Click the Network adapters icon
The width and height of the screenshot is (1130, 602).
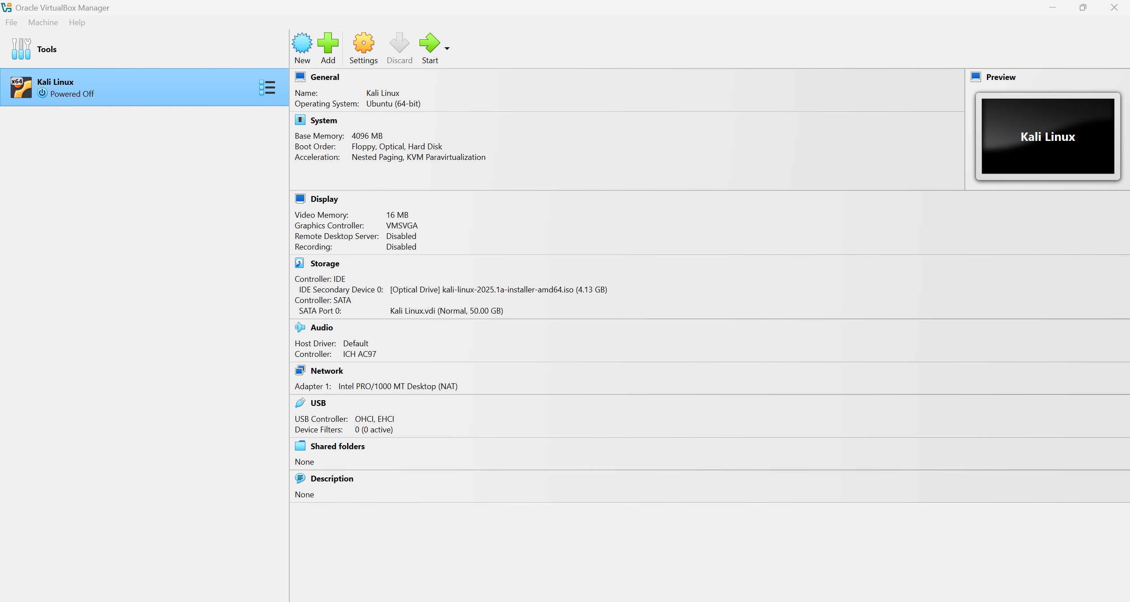[300, 370]
